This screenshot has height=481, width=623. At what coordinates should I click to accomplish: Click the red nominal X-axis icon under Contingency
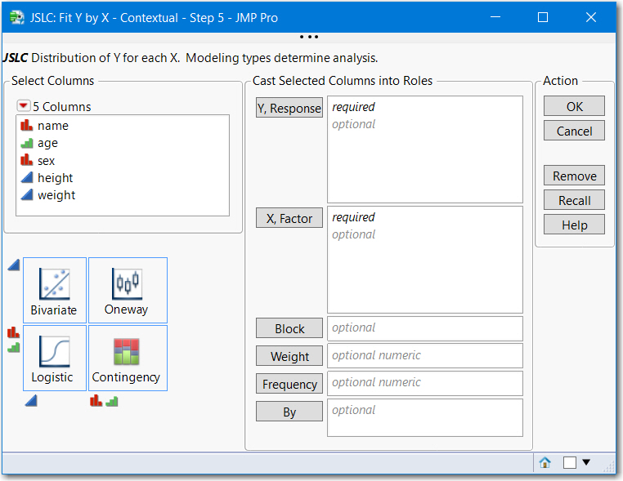point(96,401)
